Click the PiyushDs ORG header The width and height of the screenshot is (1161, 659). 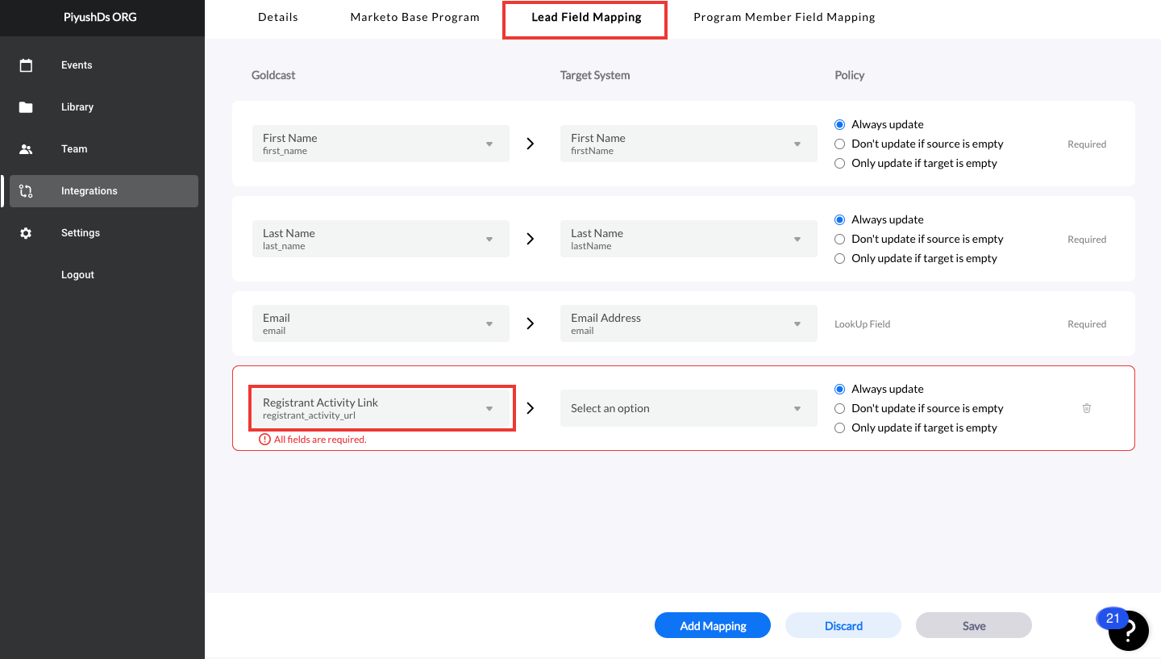click(x=100, y=17)
